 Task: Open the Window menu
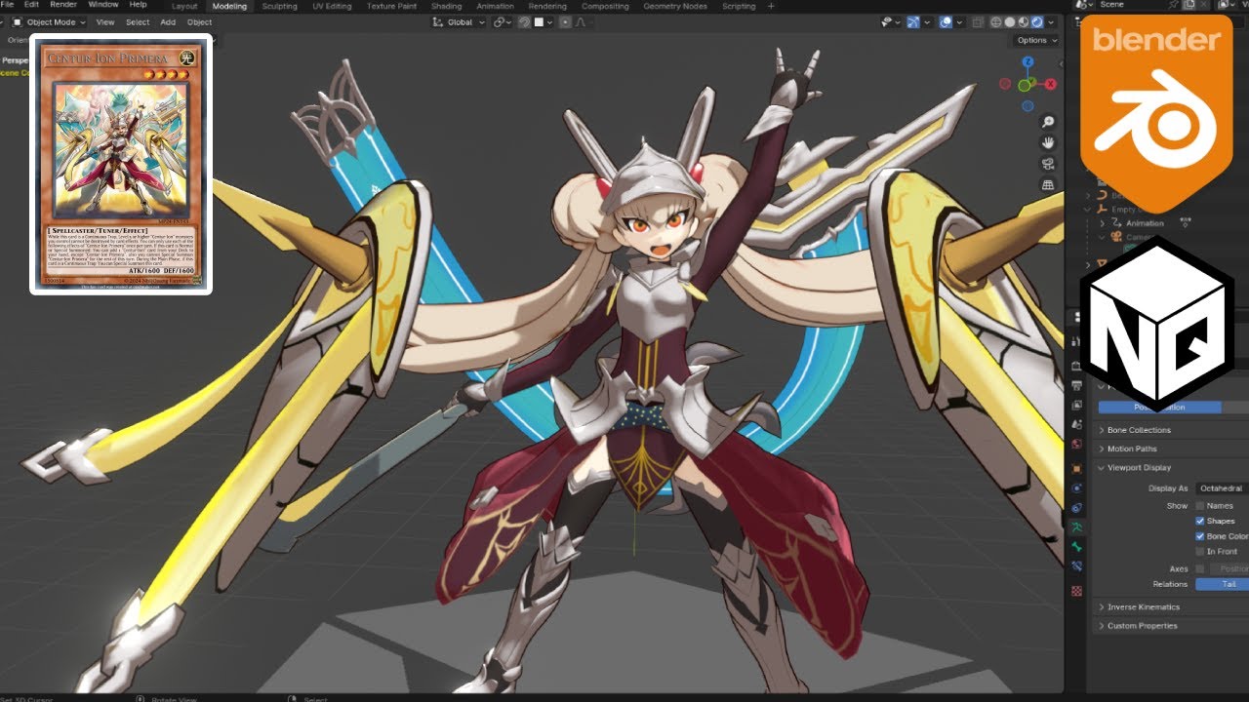102,5
